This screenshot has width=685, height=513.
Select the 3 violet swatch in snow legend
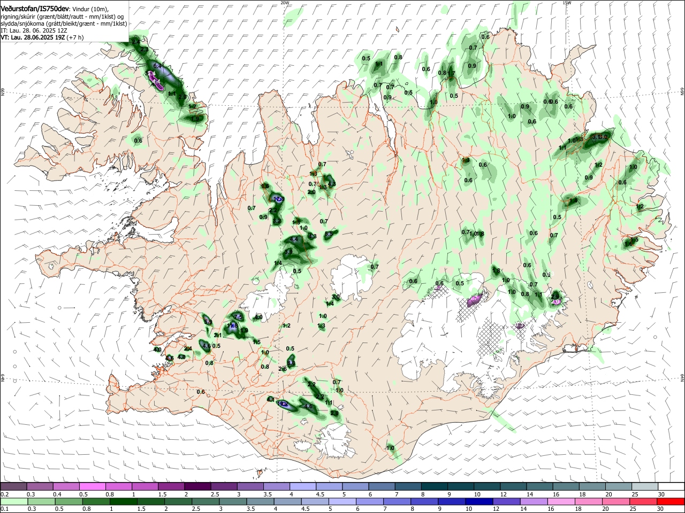point(249,486)
